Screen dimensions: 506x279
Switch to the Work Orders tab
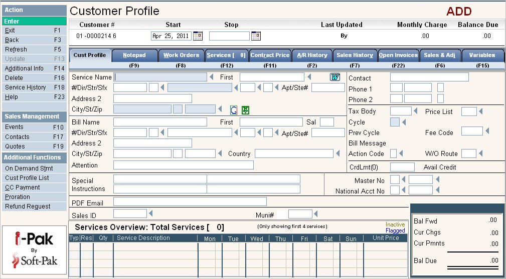181,55
